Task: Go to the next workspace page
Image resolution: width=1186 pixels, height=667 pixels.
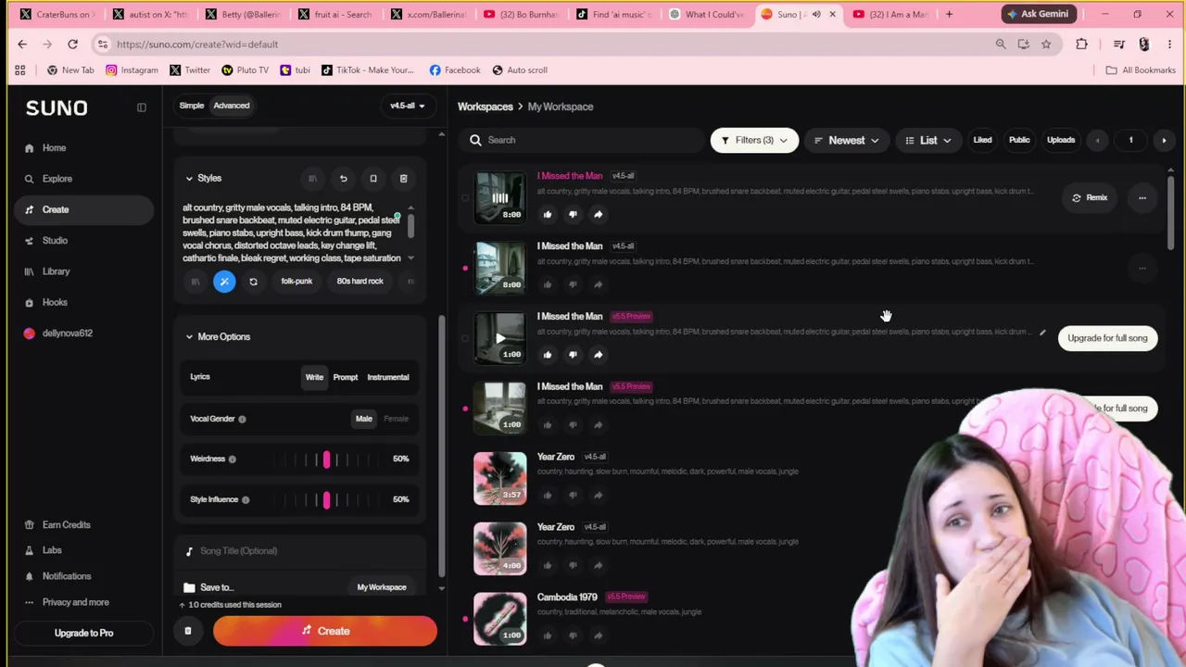Action: pyautogui.click(x=1164, y=140)
